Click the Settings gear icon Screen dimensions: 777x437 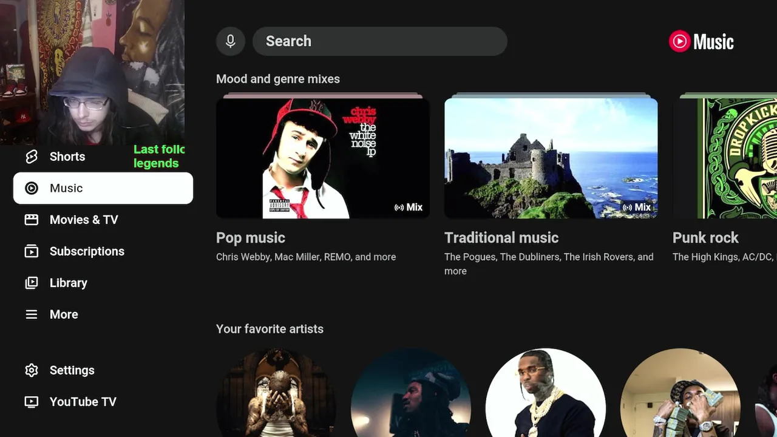click(x=32, y=370)
